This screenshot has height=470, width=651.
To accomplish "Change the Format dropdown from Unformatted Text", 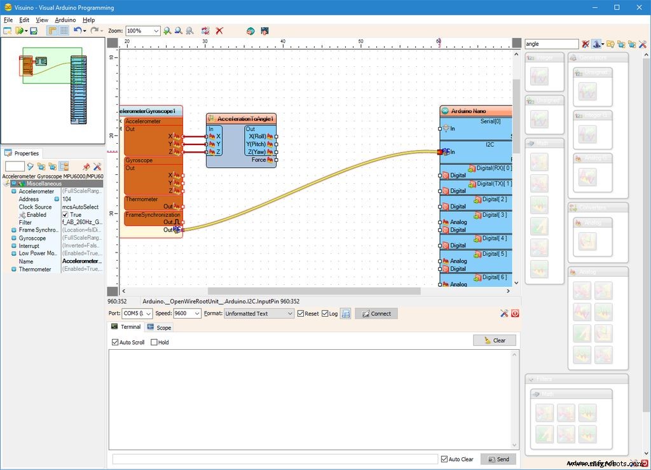I will [x=289, y=313].
